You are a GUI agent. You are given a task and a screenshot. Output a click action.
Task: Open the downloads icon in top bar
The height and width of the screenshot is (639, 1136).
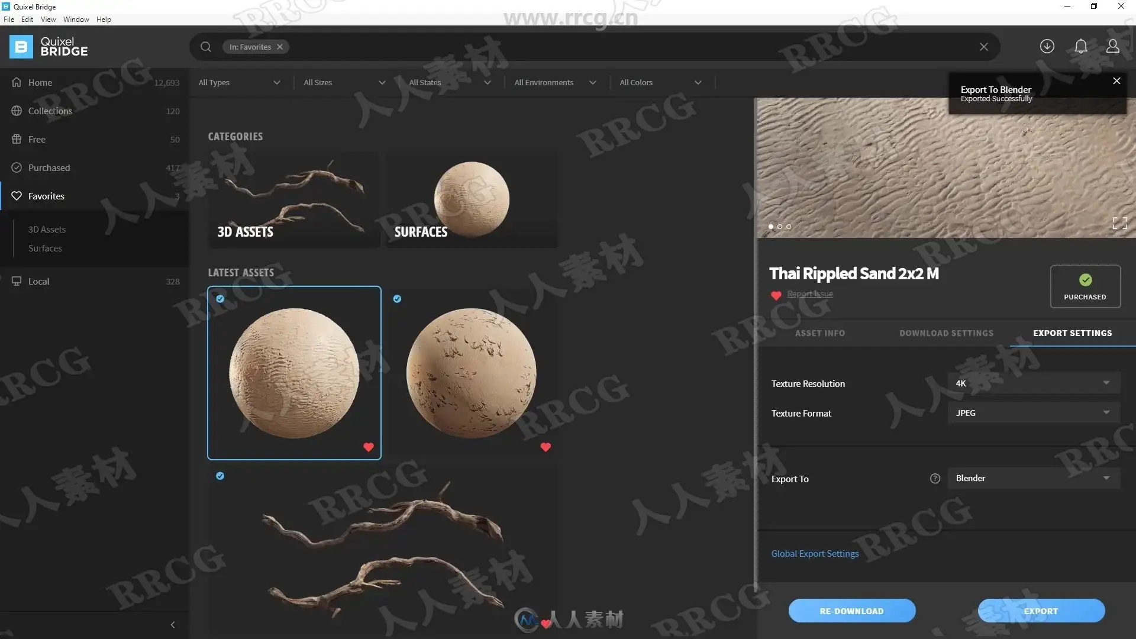(1047, 46)
